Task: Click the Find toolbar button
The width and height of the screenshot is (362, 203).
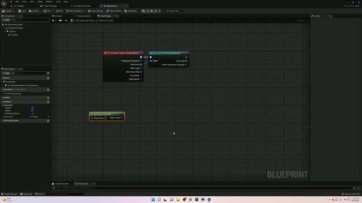Action: coord(59,11)
